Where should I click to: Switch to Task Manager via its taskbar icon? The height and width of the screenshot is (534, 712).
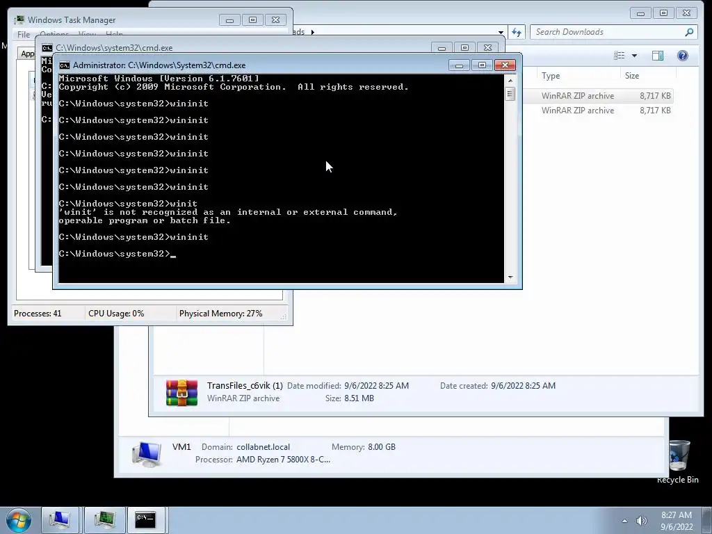[104, 520]
